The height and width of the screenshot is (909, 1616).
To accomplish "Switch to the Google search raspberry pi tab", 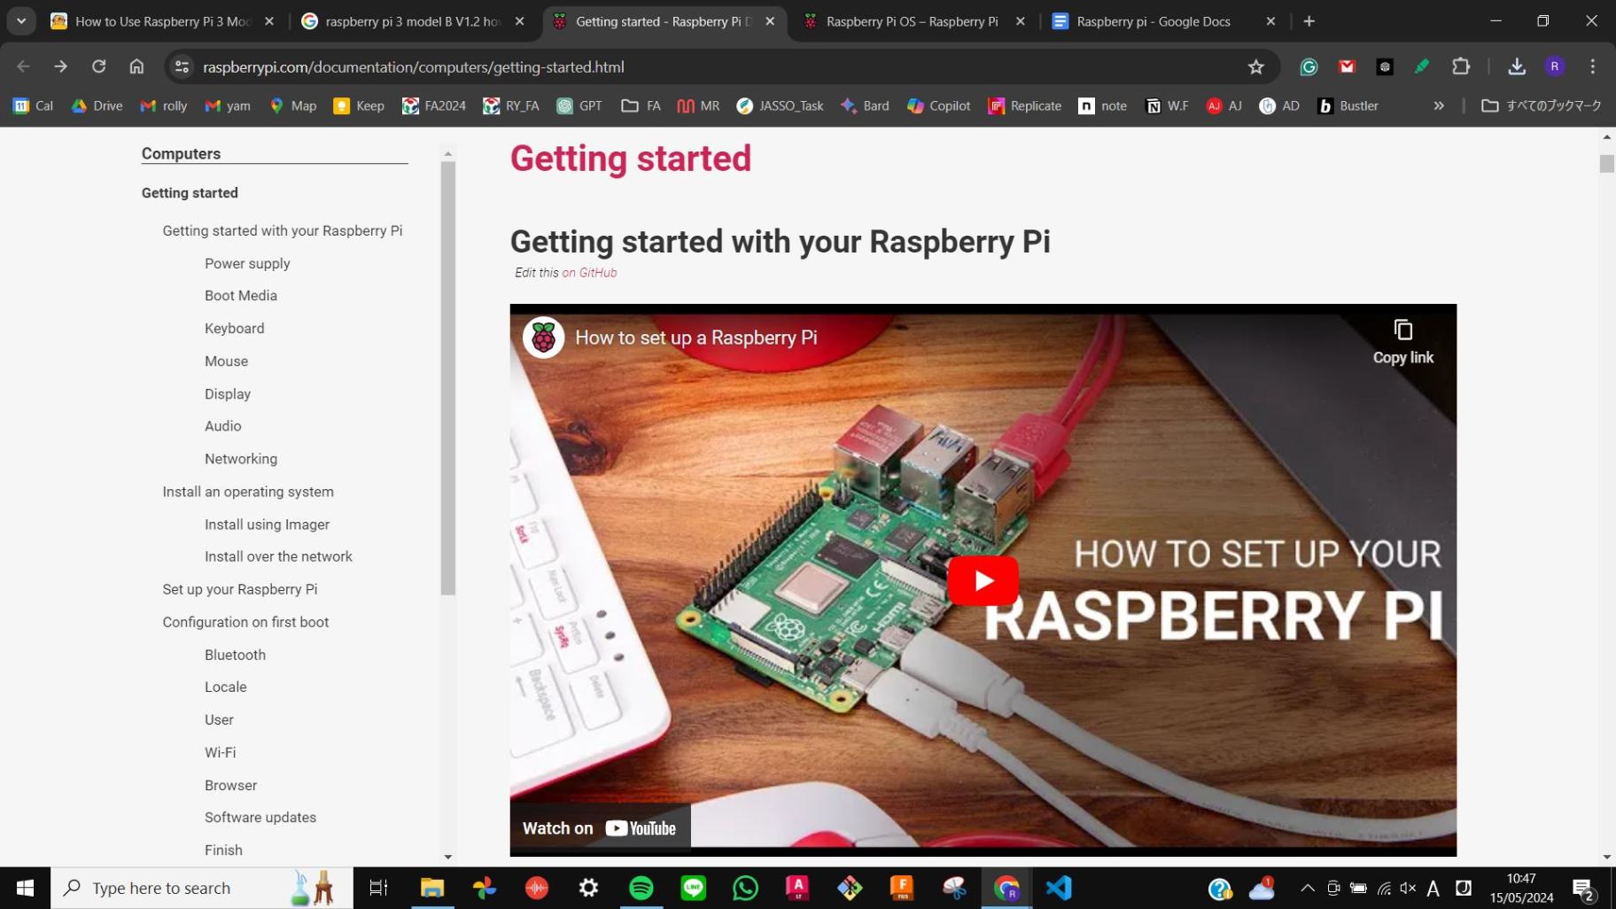I will click(413, 21).
